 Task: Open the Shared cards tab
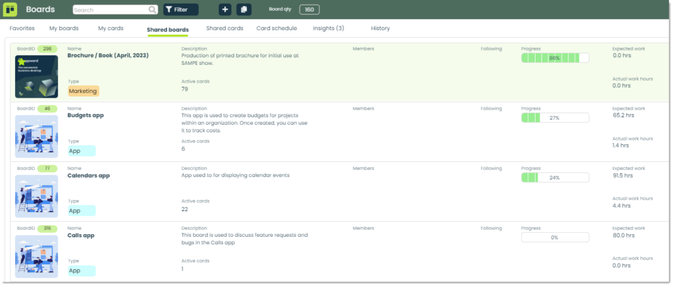[x=225, y=28]
